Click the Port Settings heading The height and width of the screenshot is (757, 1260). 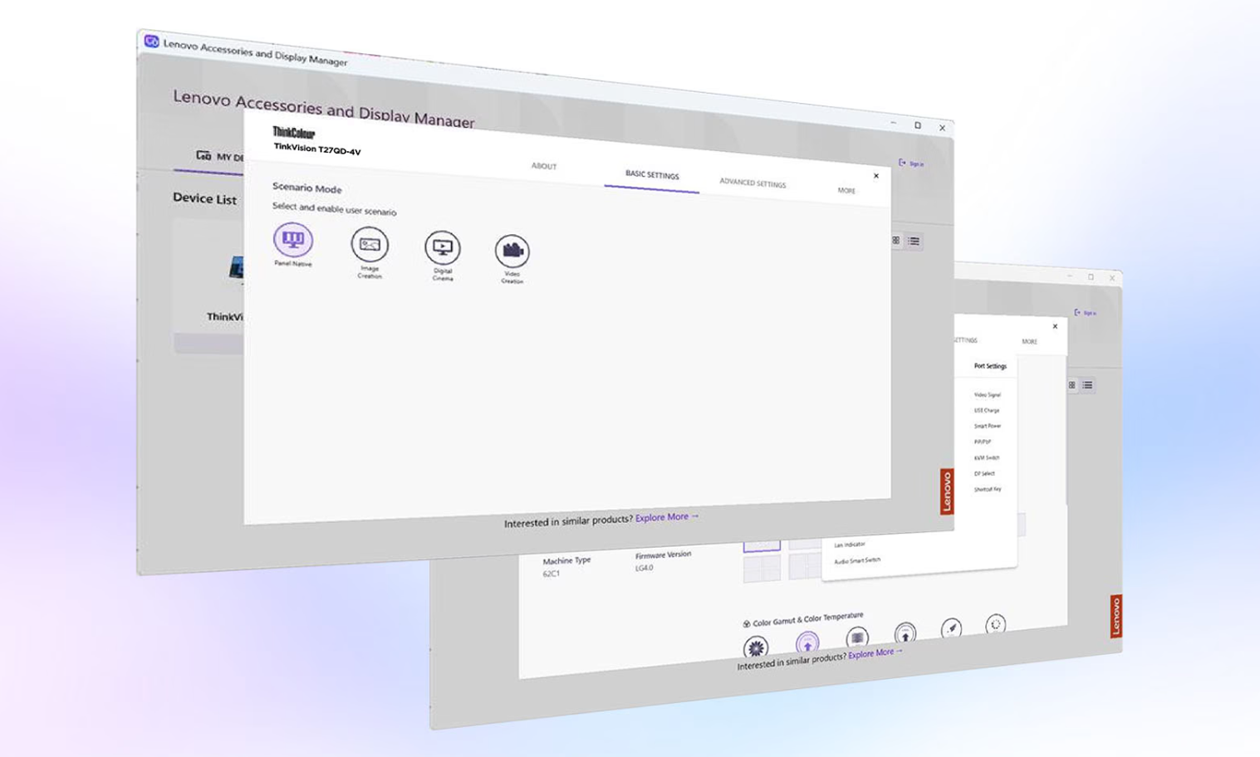coord(990,366)
